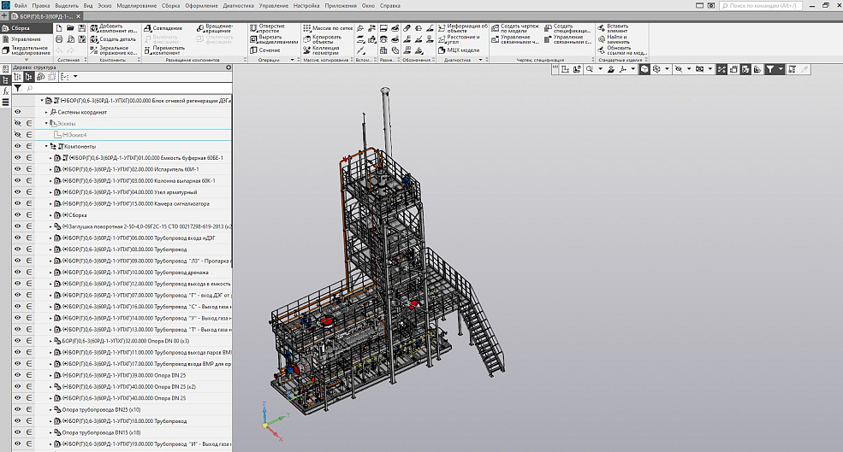Screen dimensions: 843x452
Task: Expand the Испаритель 60И-1 component
Action: pos(50,169)
